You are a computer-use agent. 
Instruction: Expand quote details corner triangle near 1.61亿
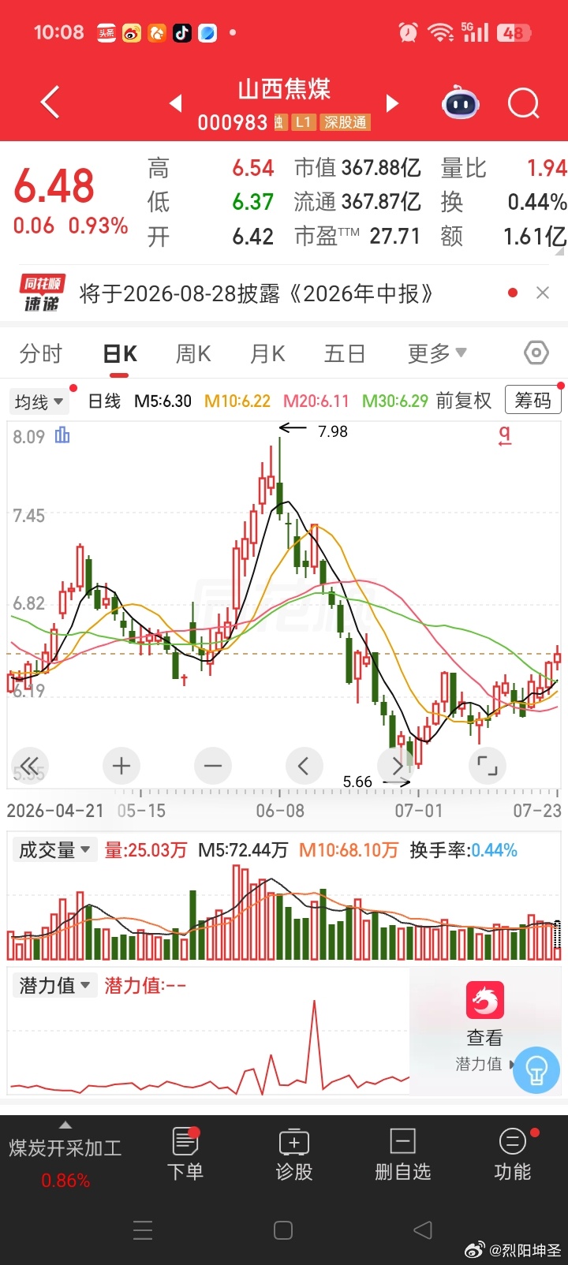561,252
